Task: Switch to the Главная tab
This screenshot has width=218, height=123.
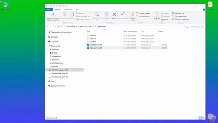Action: click(x=57, y=10)
